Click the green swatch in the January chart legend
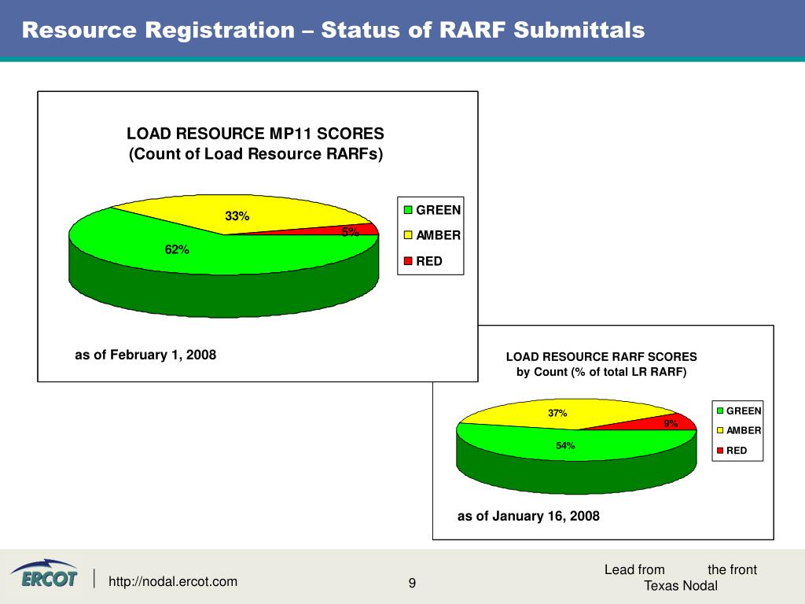 click(x=720, y=411)
